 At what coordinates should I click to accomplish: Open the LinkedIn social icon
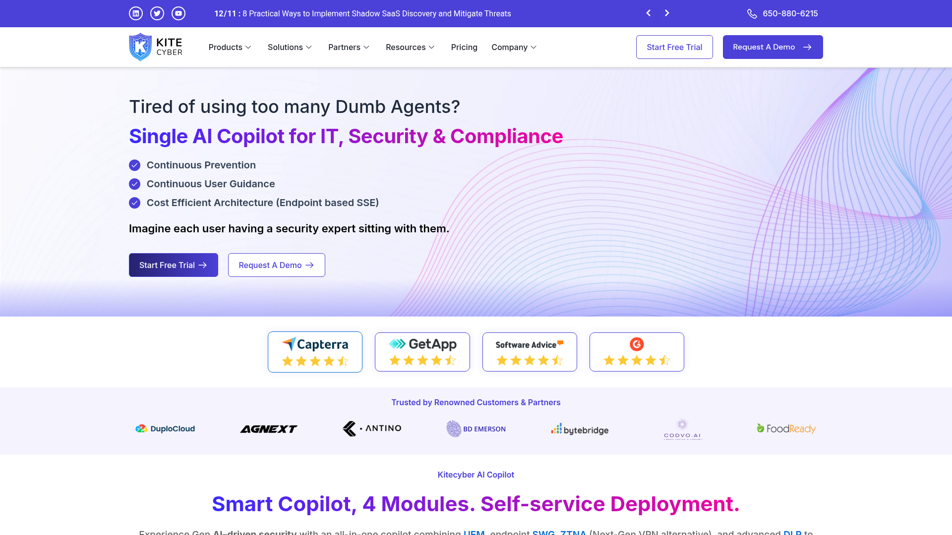point(135,13)
